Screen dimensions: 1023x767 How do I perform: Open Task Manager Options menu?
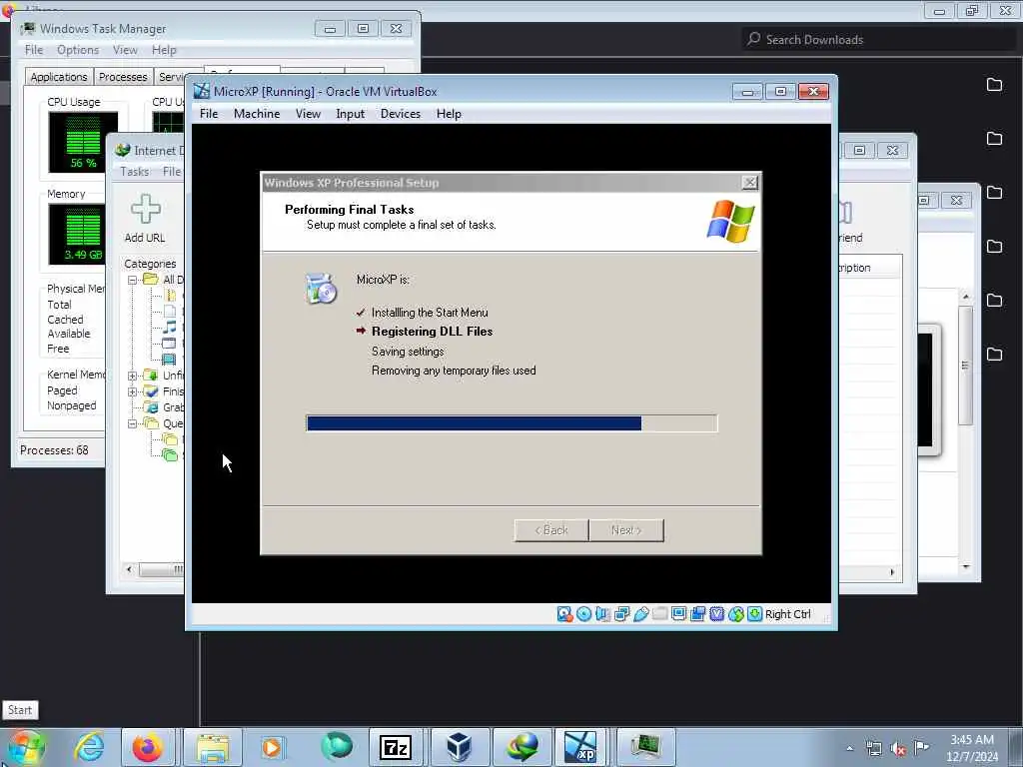pos(78,50)
